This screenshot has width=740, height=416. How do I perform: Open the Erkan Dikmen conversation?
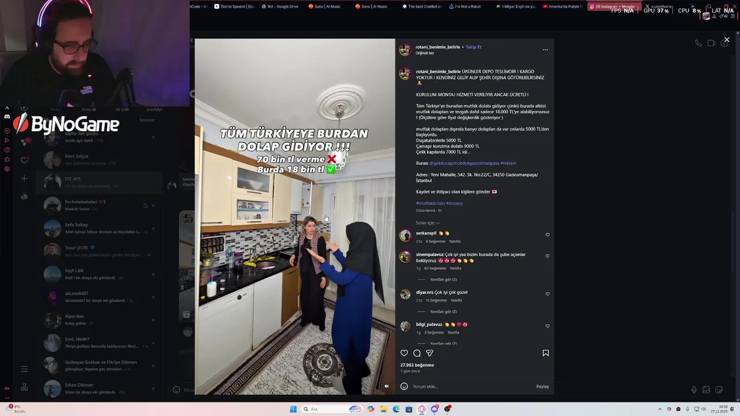(98, 388)
